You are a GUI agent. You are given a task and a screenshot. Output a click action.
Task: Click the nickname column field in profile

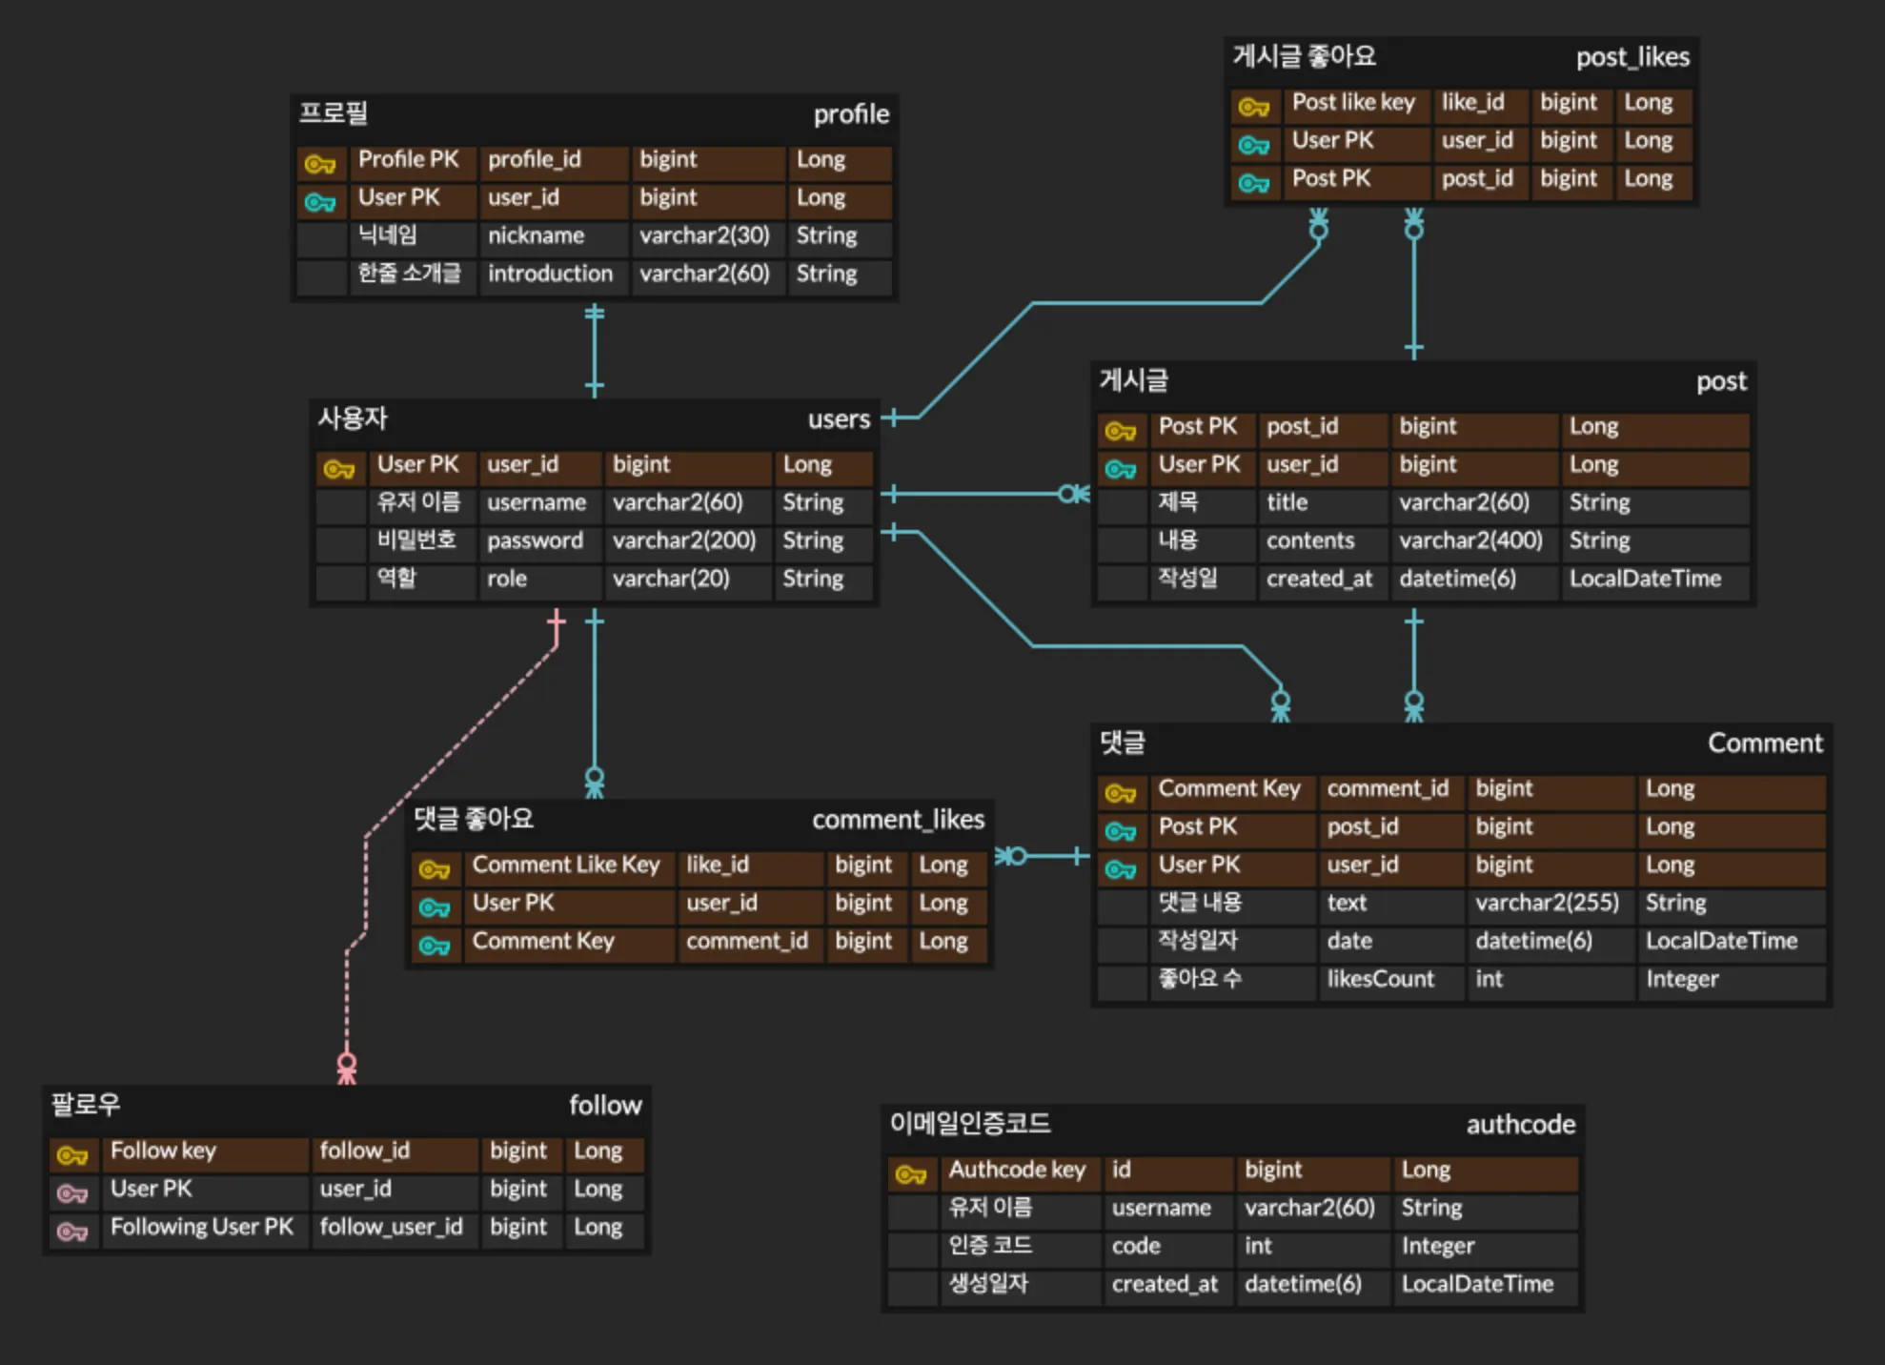coord(536,235)
